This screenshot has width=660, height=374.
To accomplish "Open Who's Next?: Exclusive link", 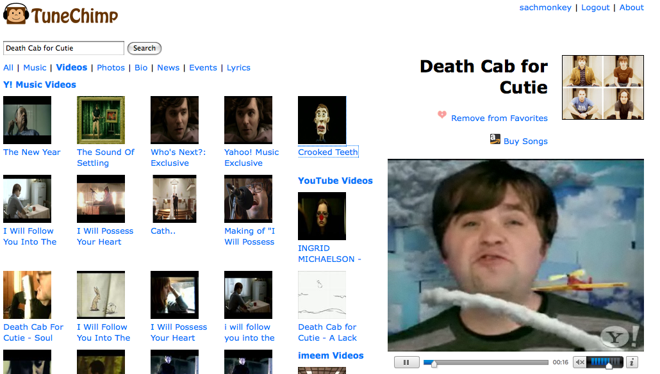I will click(x=179, y=158).
